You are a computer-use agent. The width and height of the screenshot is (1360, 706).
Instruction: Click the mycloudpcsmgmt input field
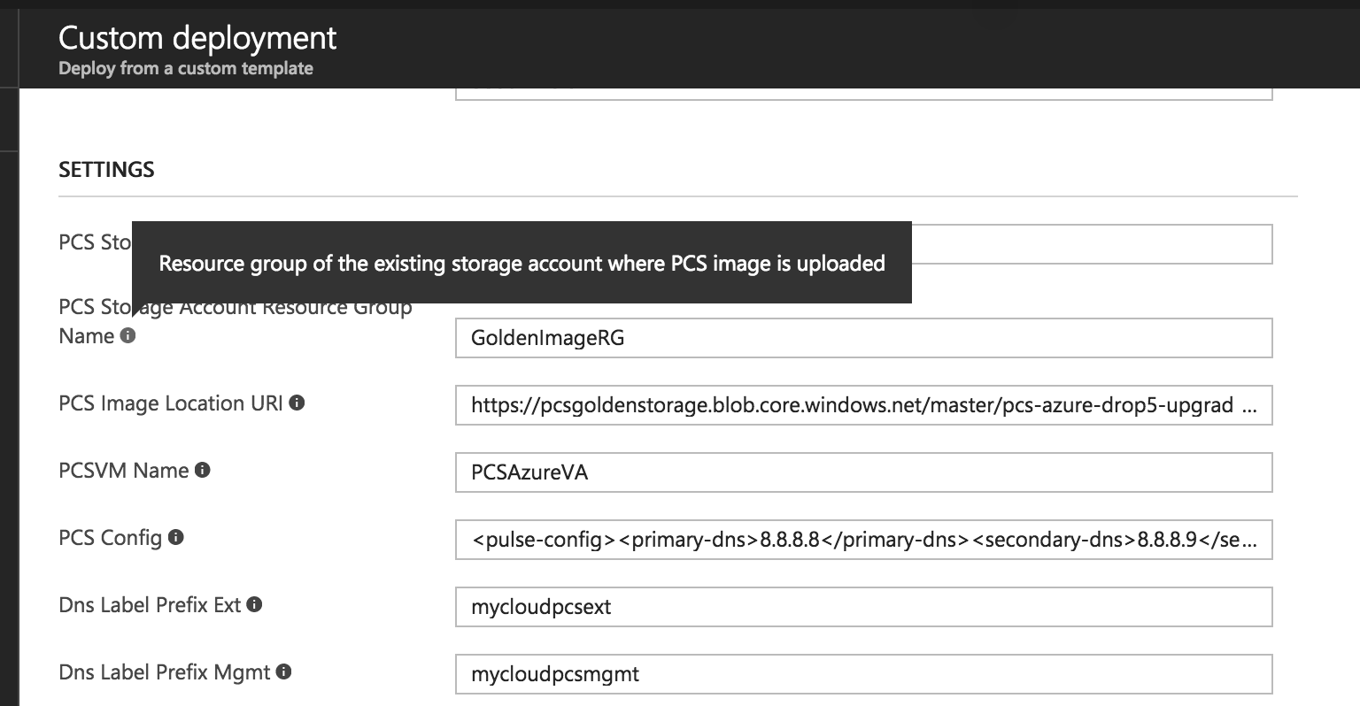(863, 674)
